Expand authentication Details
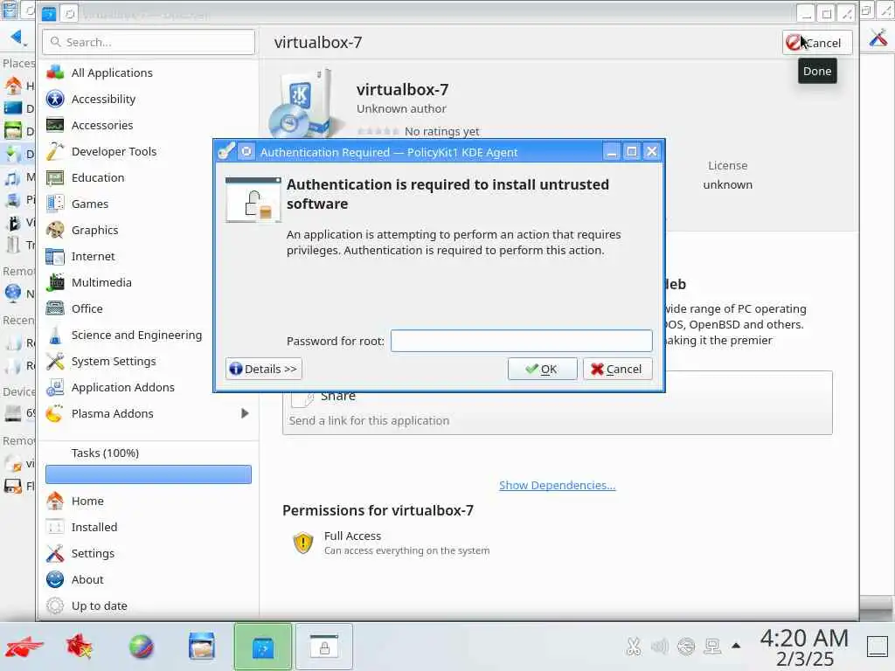Viewport: 895px width, 671px height. coord(263,370)
